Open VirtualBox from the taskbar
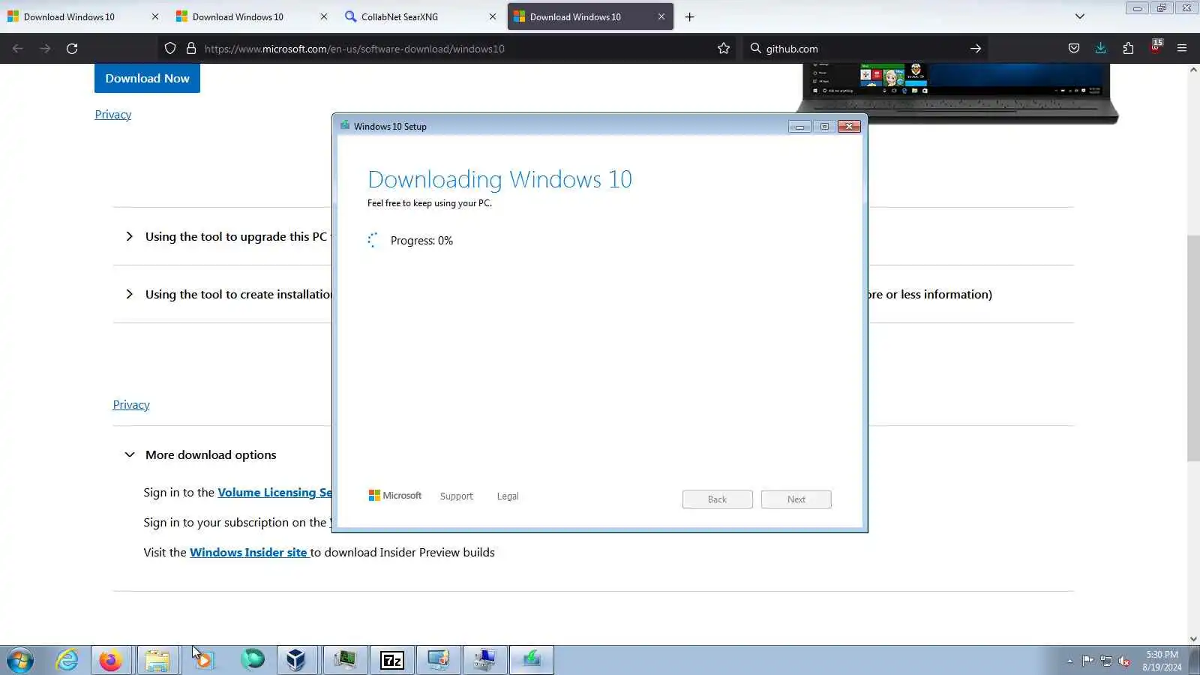The image size is (1200, 675). (296, 660)
